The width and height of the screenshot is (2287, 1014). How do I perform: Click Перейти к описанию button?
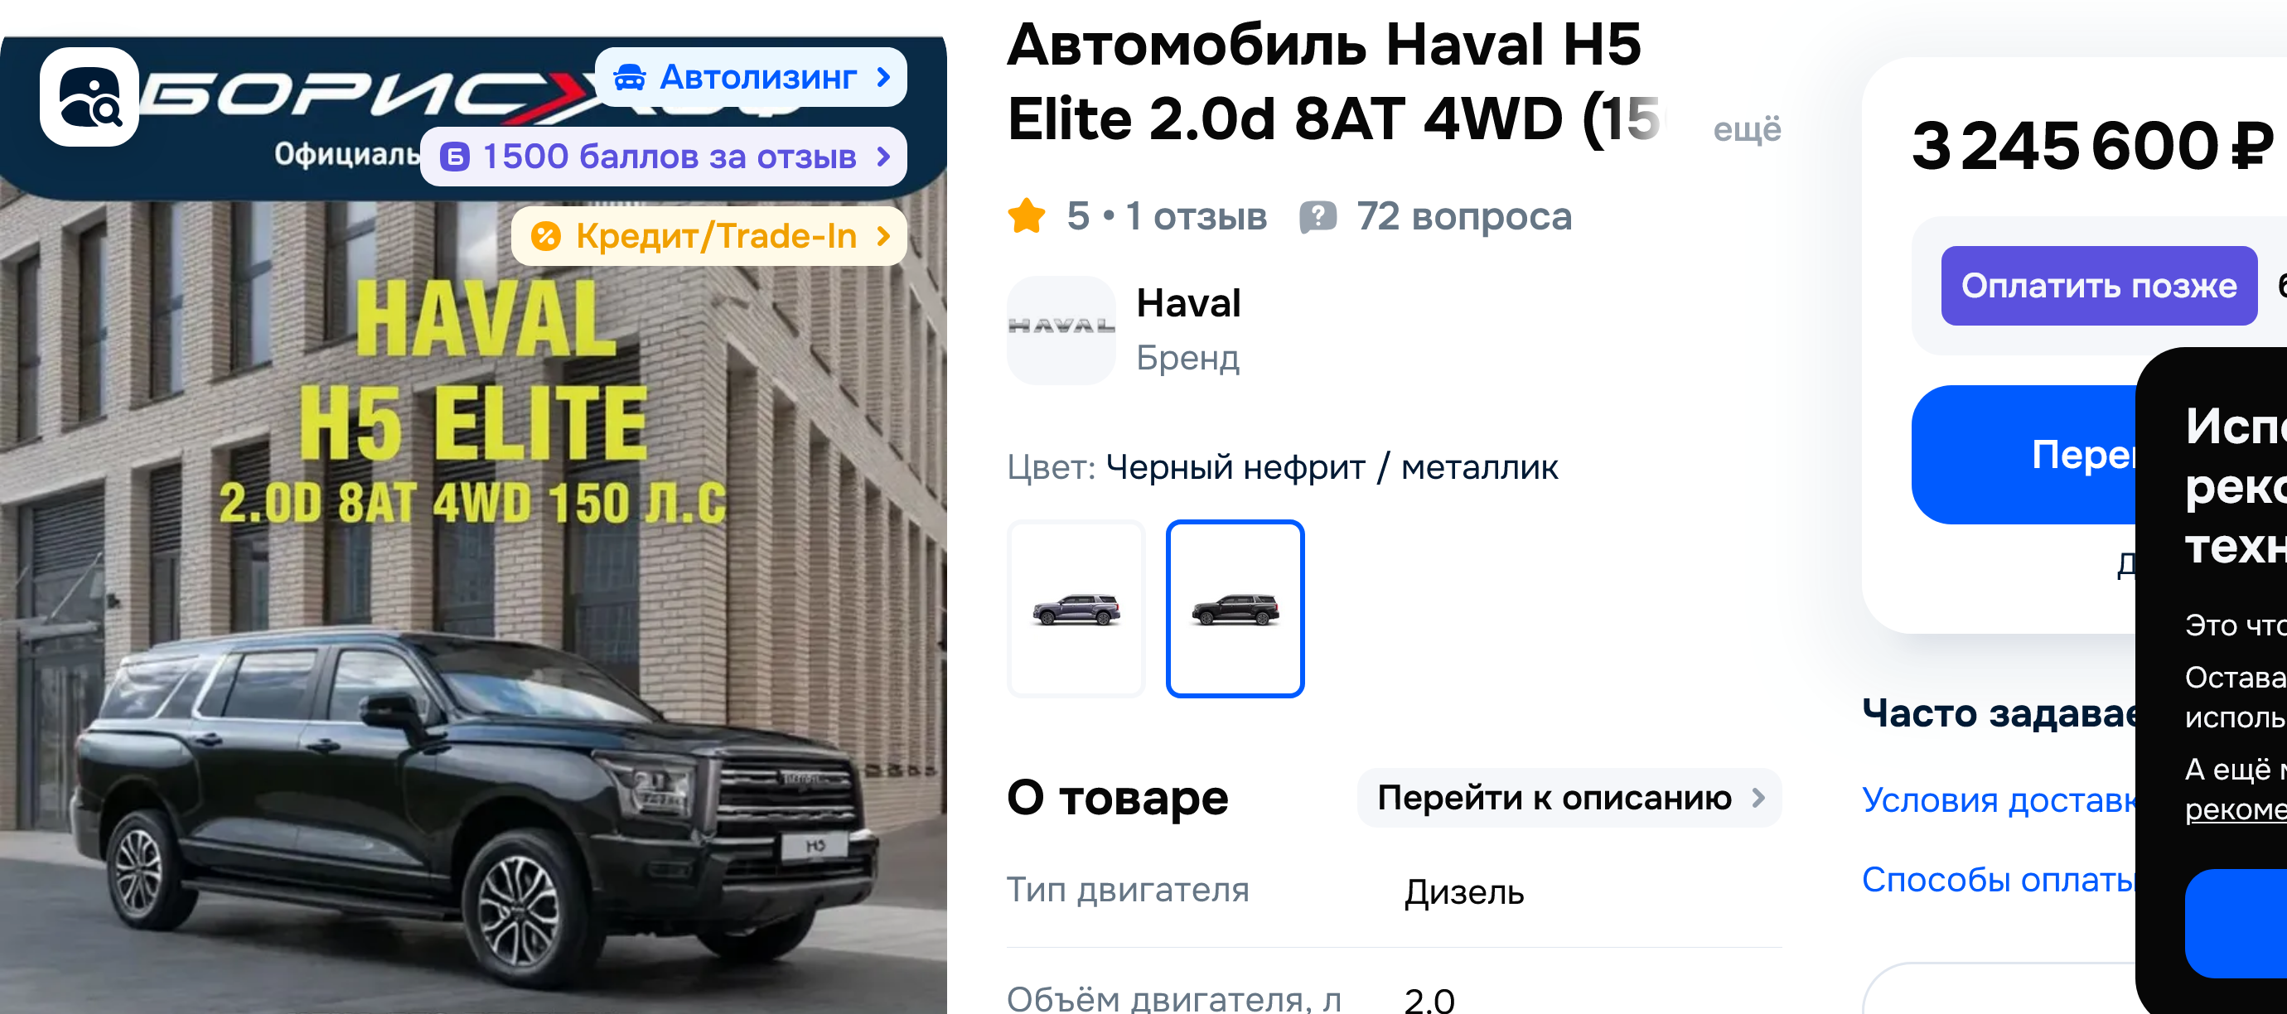click(x=1569, y=797)
